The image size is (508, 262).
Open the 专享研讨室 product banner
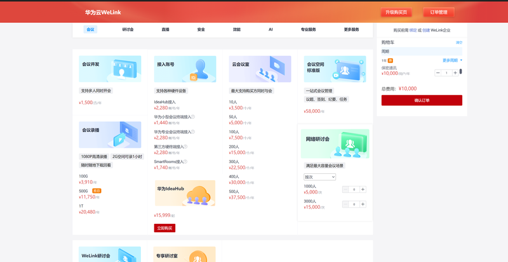pos(185,254)
